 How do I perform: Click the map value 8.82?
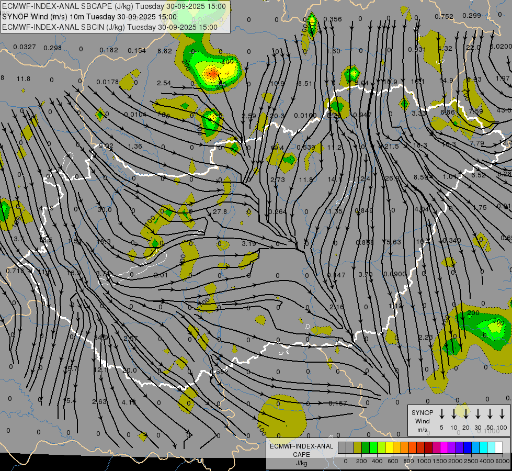[165, 51]
